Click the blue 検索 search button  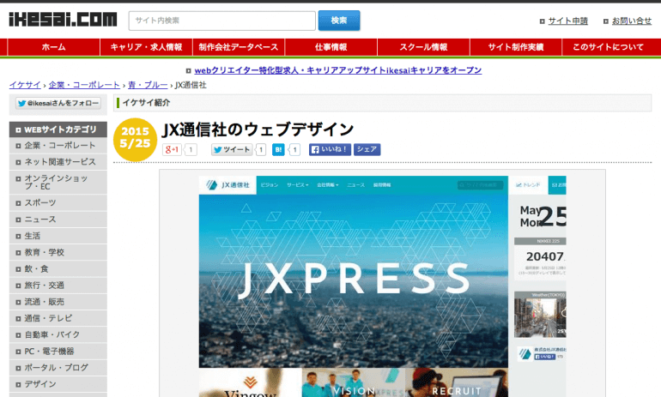coord(339,21)
